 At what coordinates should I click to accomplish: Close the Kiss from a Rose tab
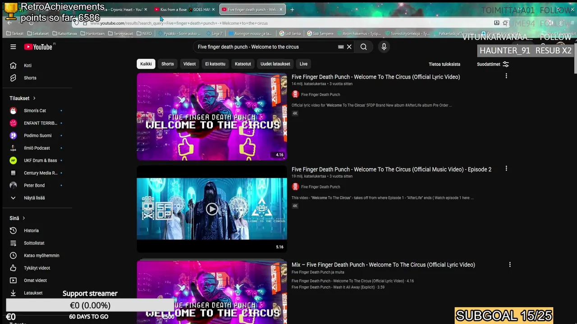coord(214,9)
